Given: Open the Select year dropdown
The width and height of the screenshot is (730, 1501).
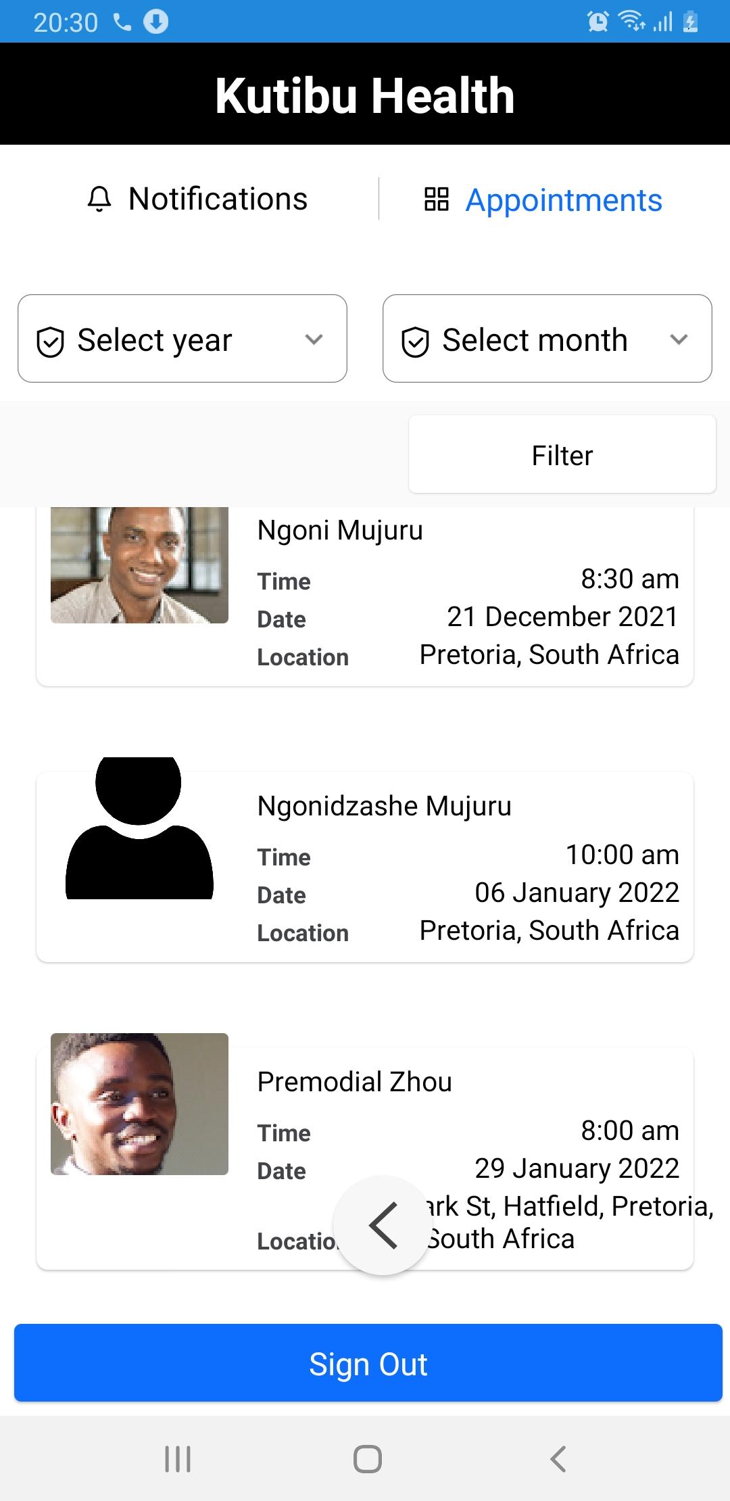Looking at the screenshot, I should tap(182, 338).
